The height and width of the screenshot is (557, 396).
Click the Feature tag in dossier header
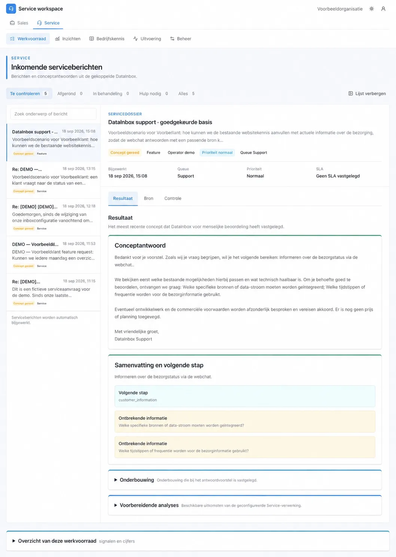(153, 152)
